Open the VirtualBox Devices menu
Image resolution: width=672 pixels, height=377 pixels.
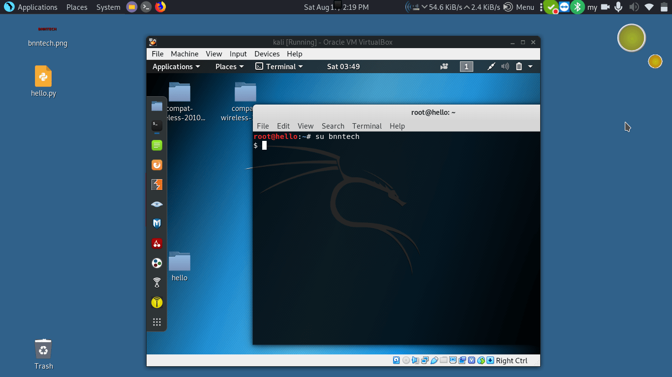coord(267,54)
